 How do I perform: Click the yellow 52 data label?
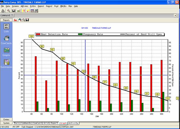pos(84,72)
